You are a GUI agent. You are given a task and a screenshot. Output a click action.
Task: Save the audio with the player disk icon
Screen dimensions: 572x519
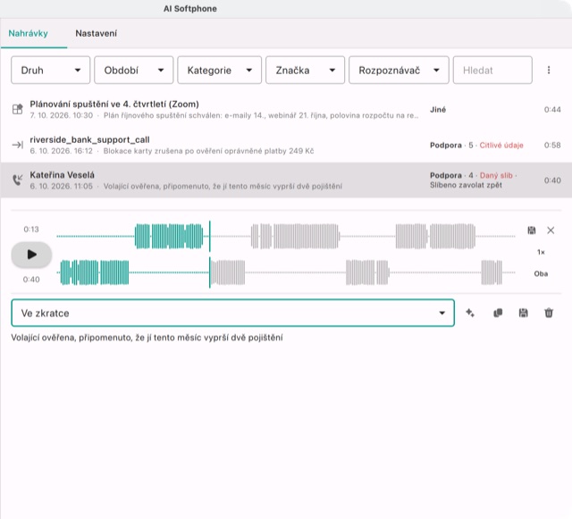[x=532, y=230]
